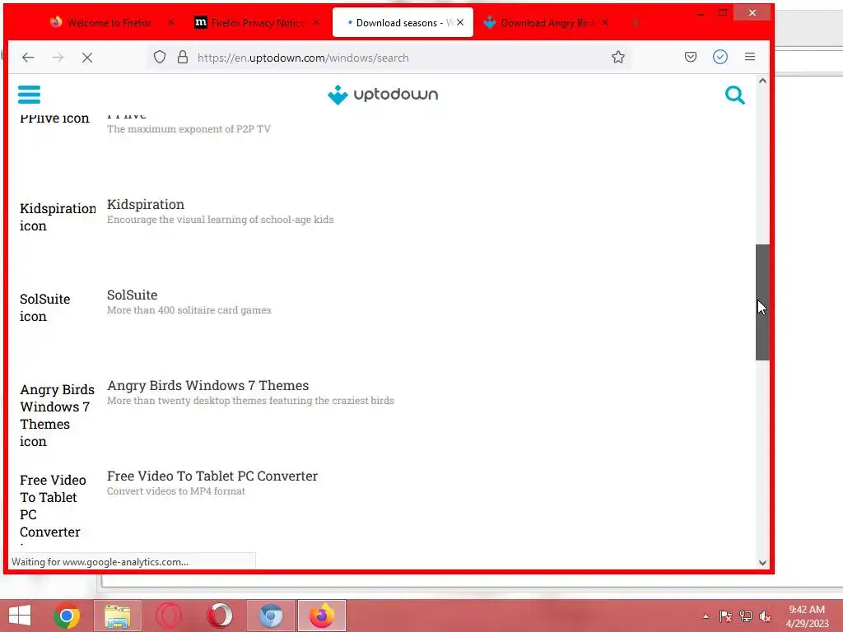
Task: Launch Google Chrome from the taskbar
Action: (x=67, y=616)
